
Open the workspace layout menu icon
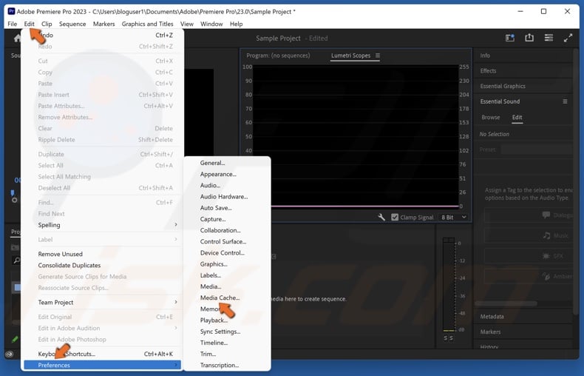549,38
